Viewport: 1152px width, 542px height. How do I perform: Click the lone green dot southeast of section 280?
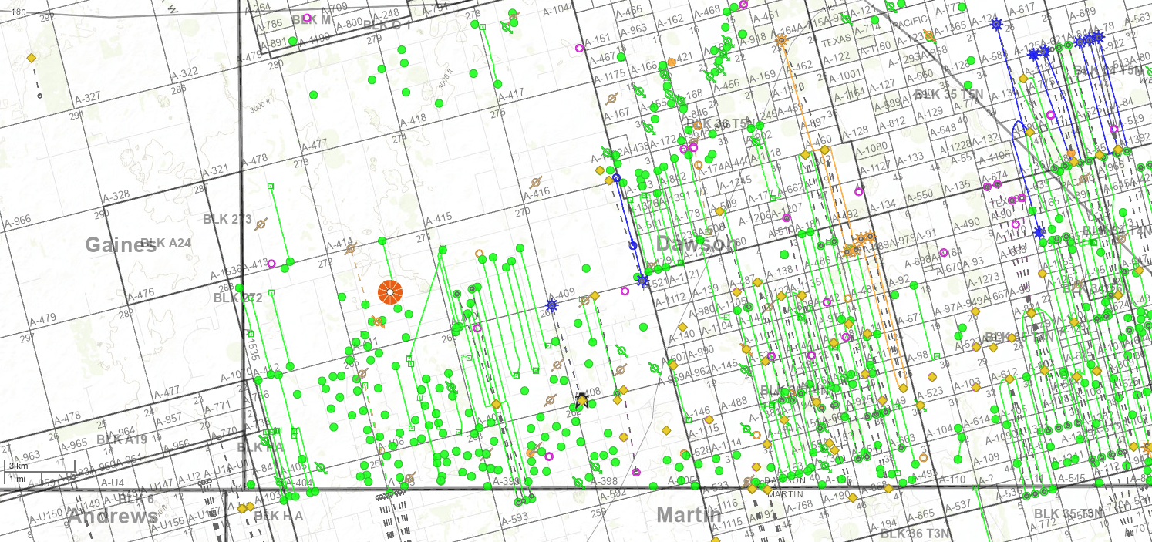tap(313, 95)
